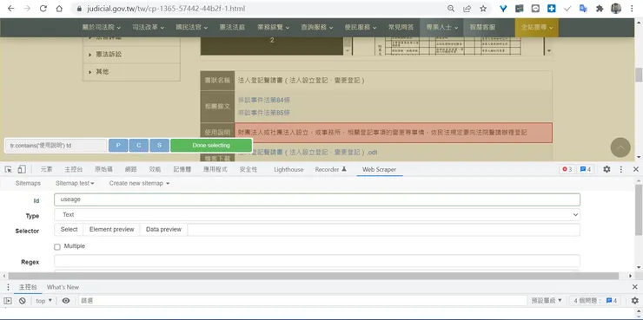Open the 非訟事件法第84條 link
The image size is (643, 320).
264,101
